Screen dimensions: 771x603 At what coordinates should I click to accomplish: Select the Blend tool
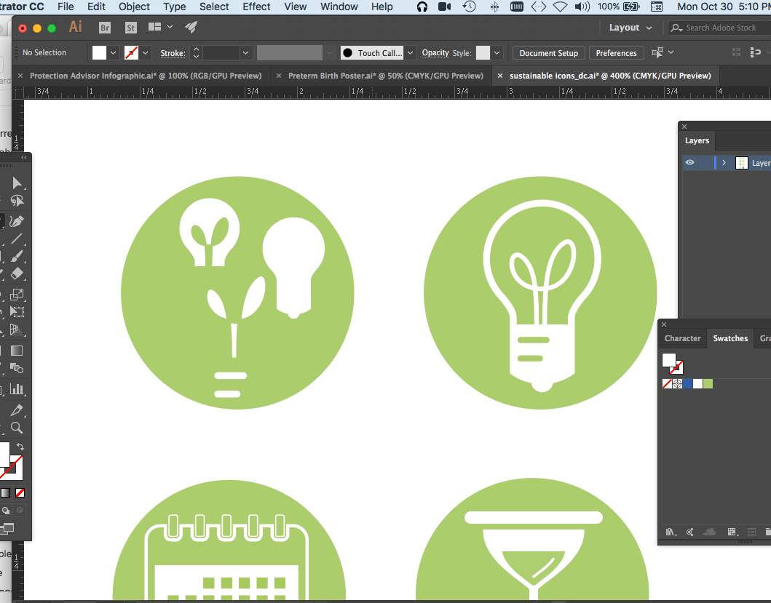pyautogui.click(x=17, y=367)
